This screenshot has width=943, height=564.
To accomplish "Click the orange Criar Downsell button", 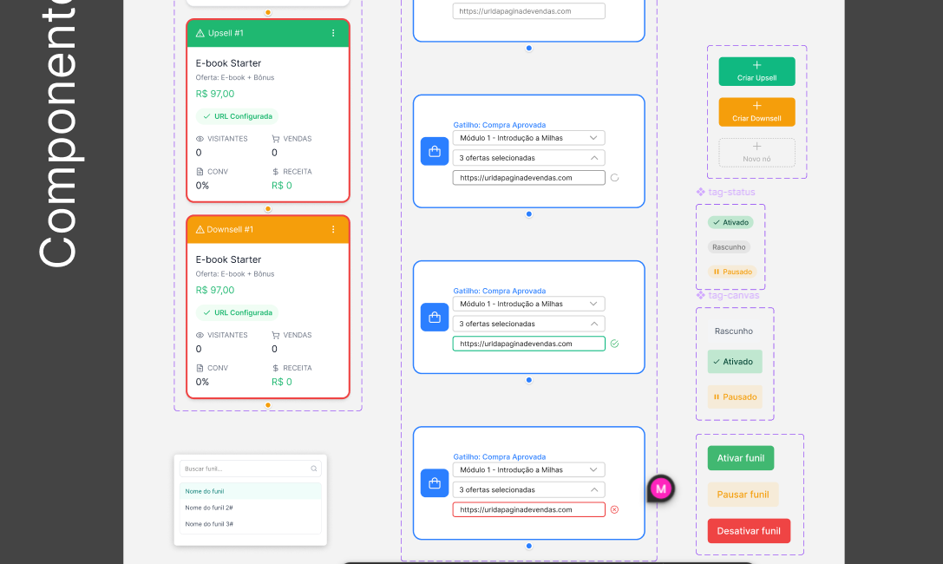I will [756, 112].
